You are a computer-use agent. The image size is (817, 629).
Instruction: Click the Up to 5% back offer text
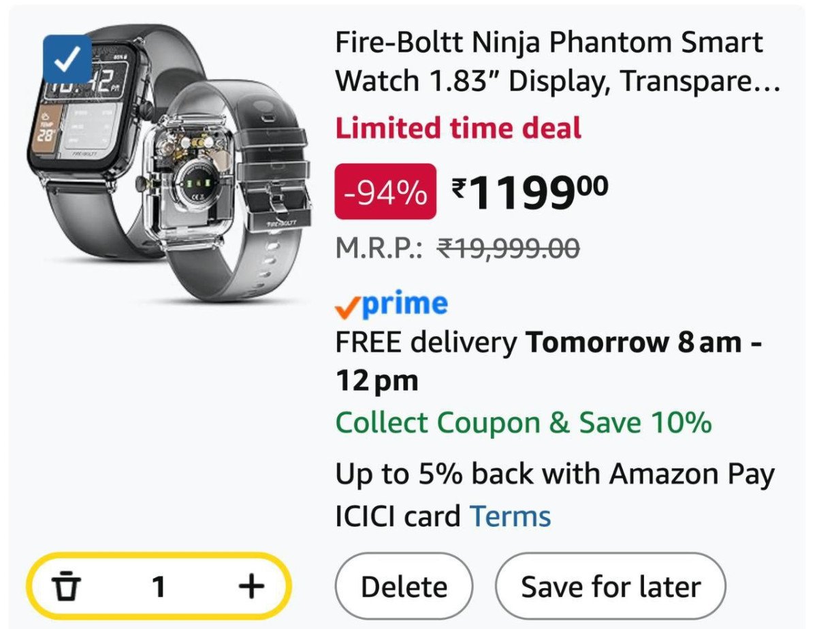[555, 474]
